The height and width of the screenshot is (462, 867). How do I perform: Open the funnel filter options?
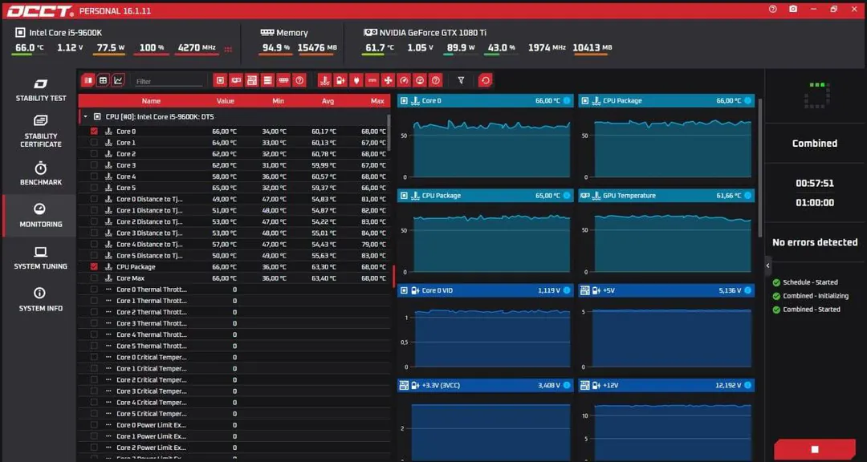[461, 81]
